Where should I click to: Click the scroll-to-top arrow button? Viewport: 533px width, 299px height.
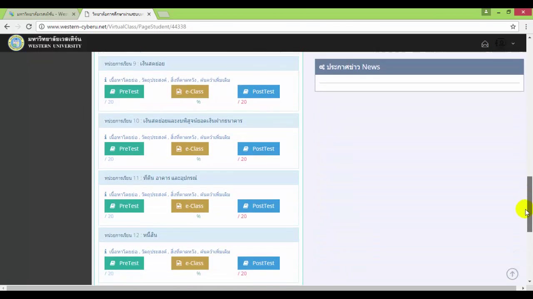(x=512, y=274)
